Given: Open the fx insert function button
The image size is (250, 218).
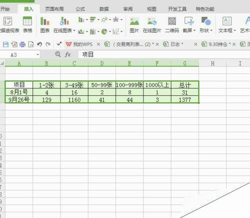Looking at the screenshot, I should pyautogui.click(x=67, y=54).
